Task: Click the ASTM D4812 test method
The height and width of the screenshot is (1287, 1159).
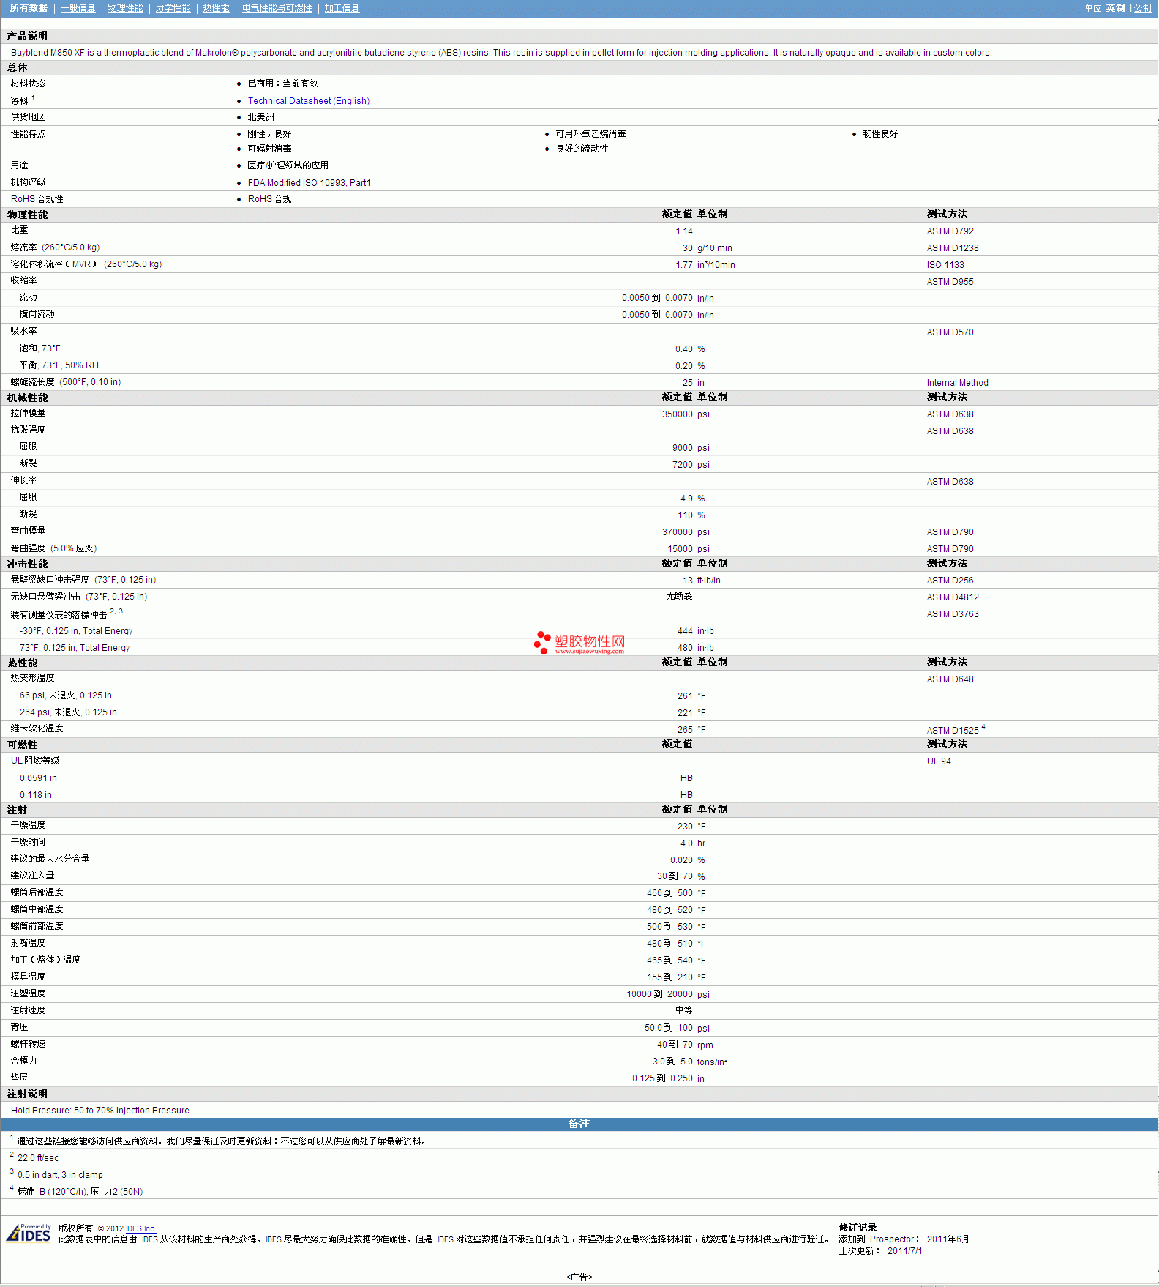Action: (x=952, y=597)
